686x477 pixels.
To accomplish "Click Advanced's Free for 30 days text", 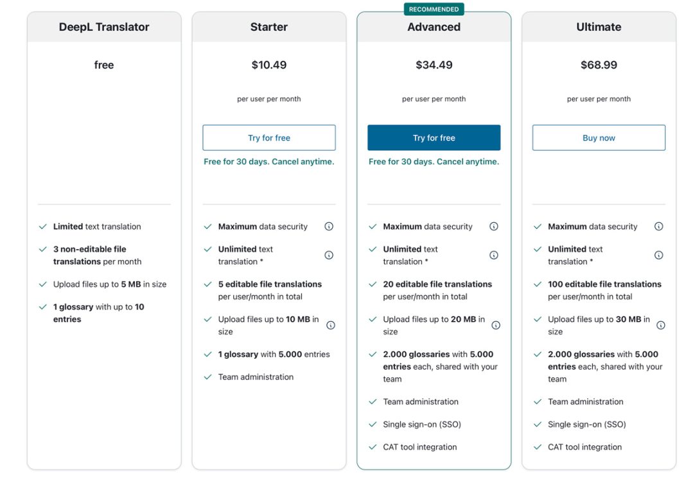I will (x=434, y=162).
